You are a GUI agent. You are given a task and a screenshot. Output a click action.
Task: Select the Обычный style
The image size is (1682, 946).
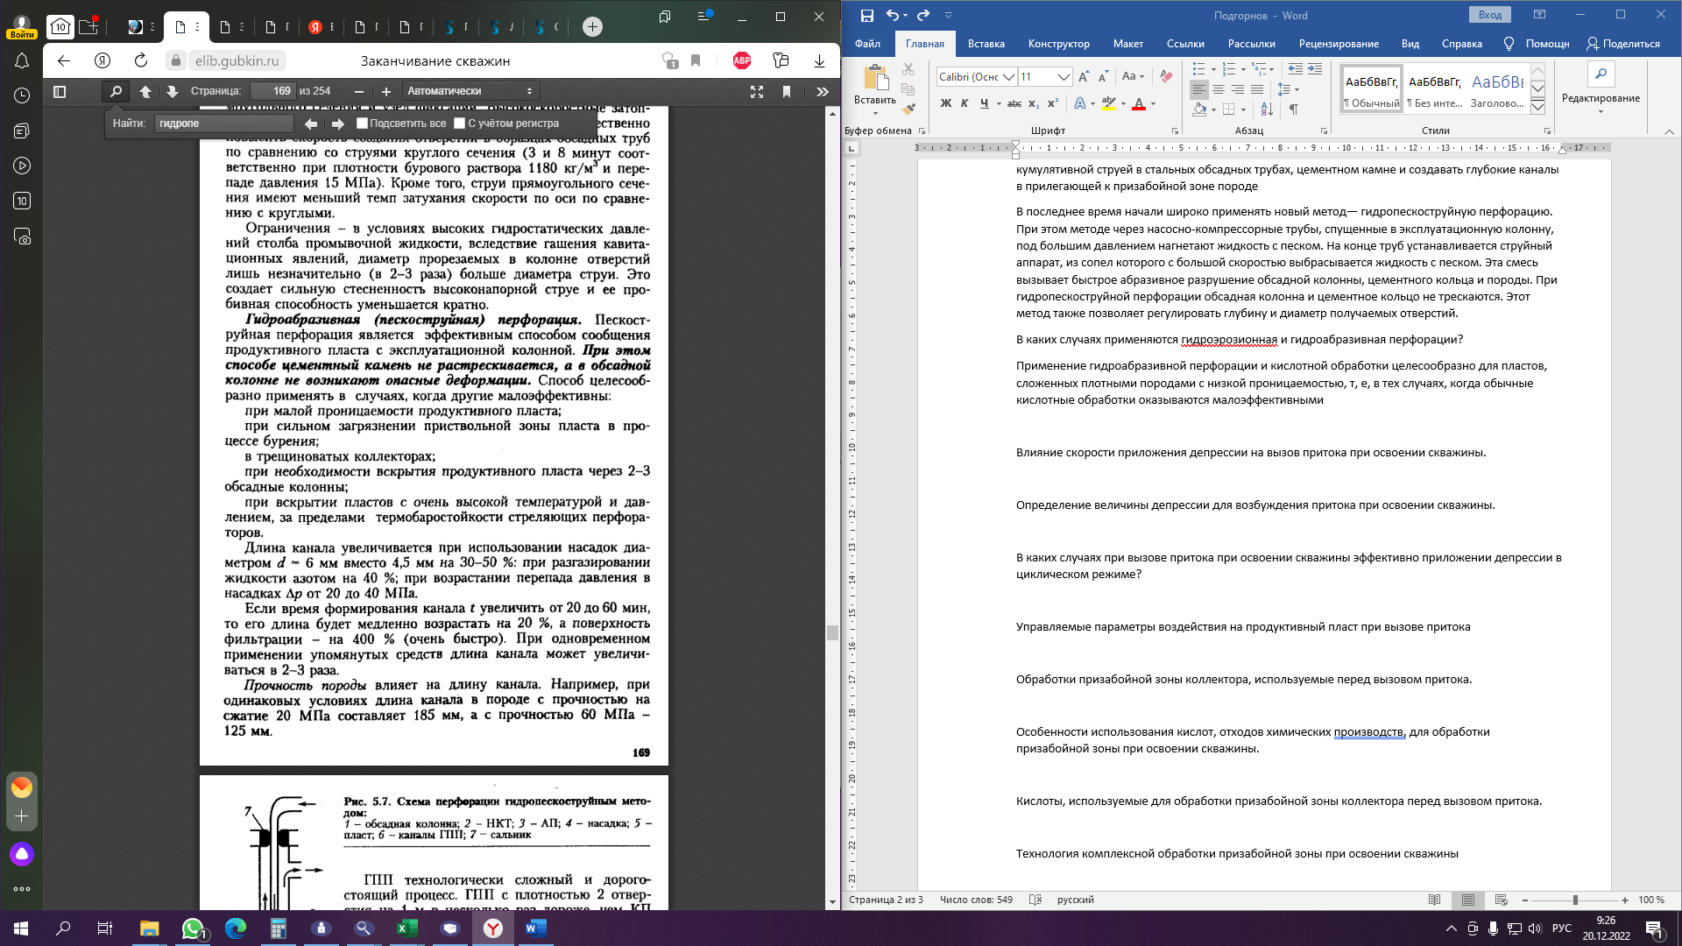click(1371, 89)
